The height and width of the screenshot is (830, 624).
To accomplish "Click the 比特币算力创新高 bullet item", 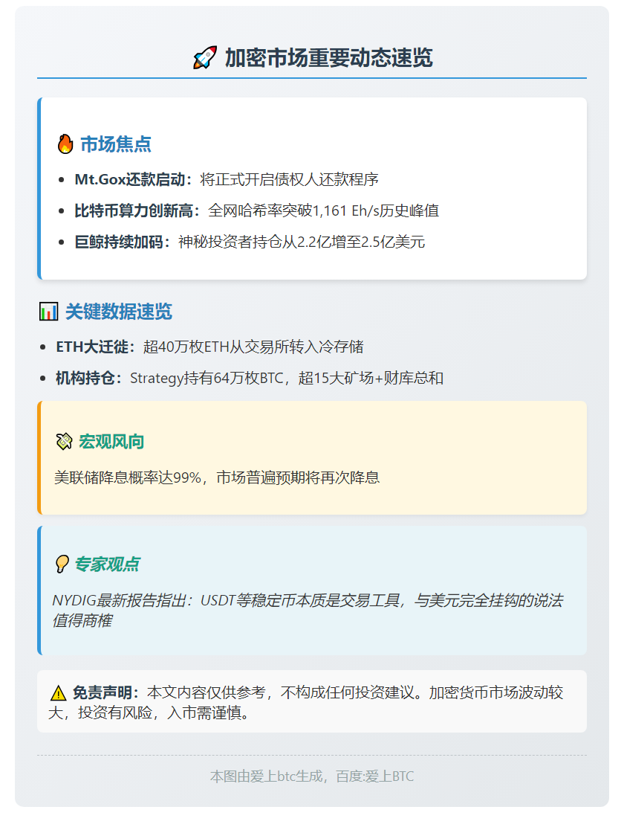I will 256,210.
